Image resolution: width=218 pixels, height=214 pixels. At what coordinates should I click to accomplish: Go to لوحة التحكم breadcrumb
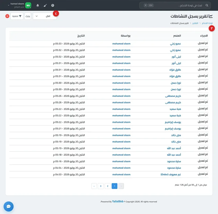pyautogui.click(x=207, y=23)
